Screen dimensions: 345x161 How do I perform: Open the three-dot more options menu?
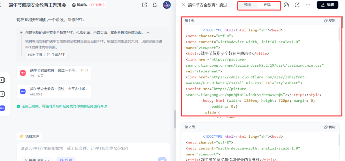(x=308, y=5)
